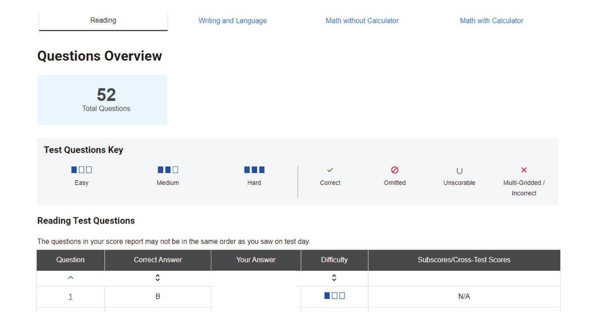Click the Easy difficulty icon in key
596x312 pixels.
(81, 170)
